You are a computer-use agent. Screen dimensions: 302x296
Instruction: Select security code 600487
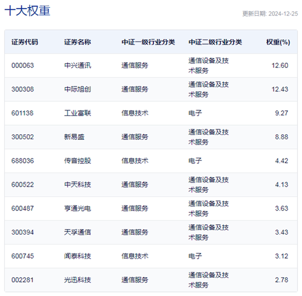coord(23,208)
